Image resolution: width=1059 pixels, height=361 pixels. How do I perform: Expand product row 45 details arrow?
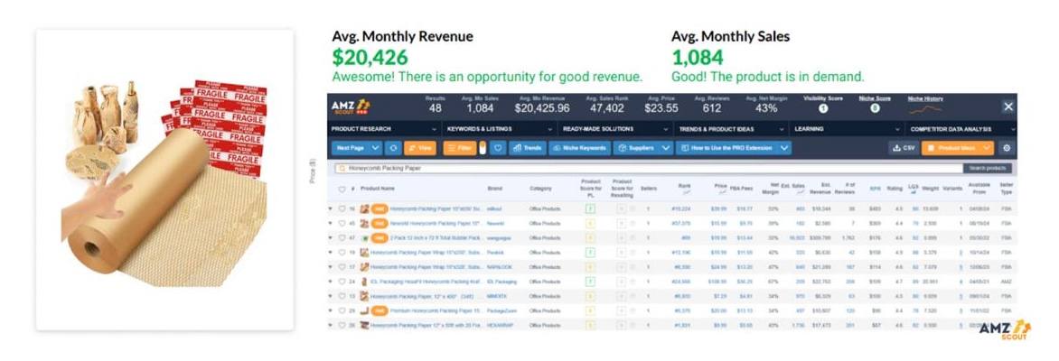click(x=331, y=223)
